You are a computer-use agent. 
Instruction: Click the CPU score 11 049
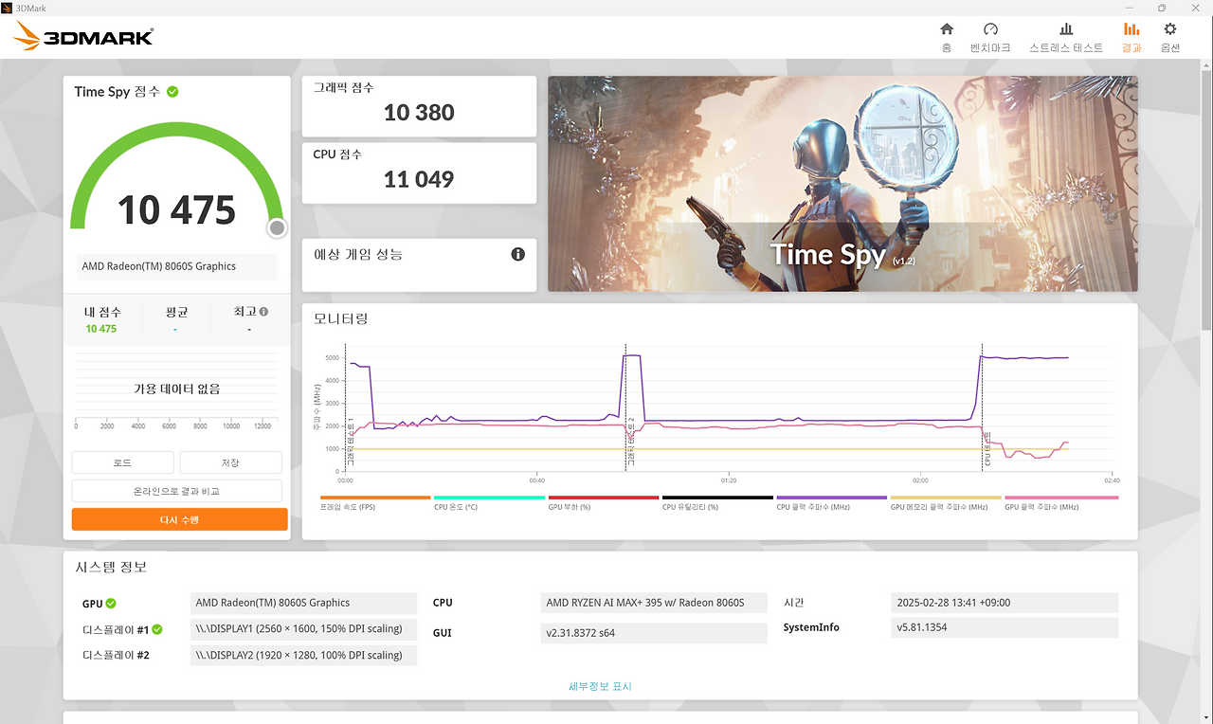pyautogui.click(x=419, y=178)
